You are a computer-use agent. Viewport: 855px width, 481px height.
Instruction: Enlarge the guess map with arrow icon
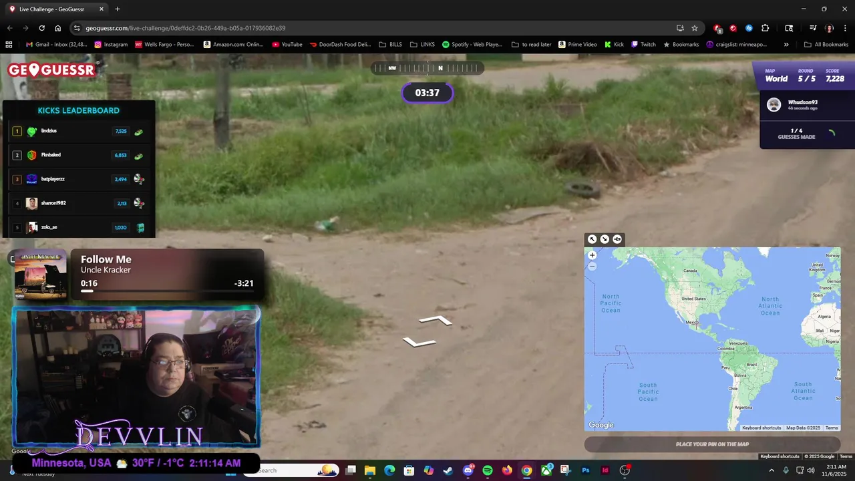[x=592, y=239]
